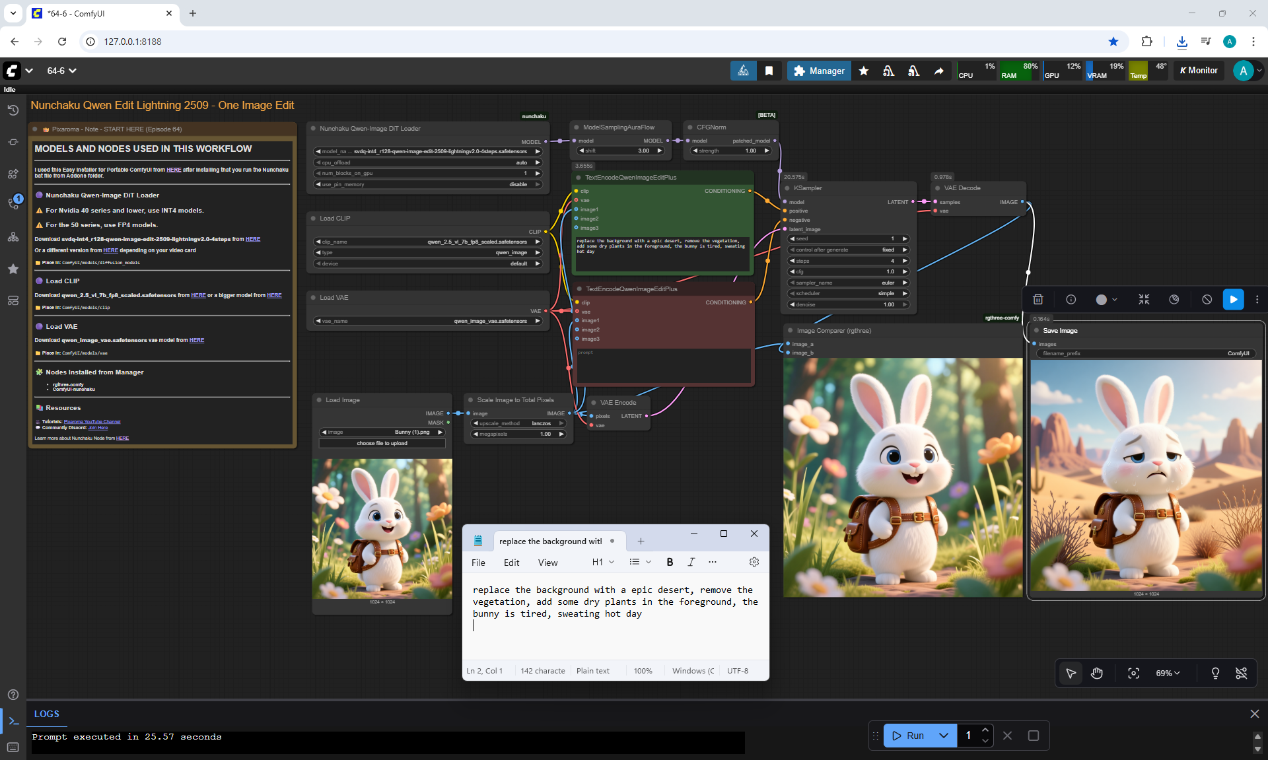
Task: Open node color picker dropdown
Action: click(x=1107, y=300)
